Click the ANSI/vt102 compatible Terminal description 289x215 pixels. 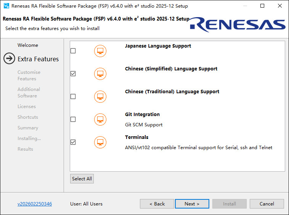tap(199, 148)
